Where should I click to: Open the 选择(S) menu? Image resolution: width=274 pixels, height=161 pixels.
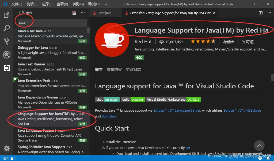point(47,4)
